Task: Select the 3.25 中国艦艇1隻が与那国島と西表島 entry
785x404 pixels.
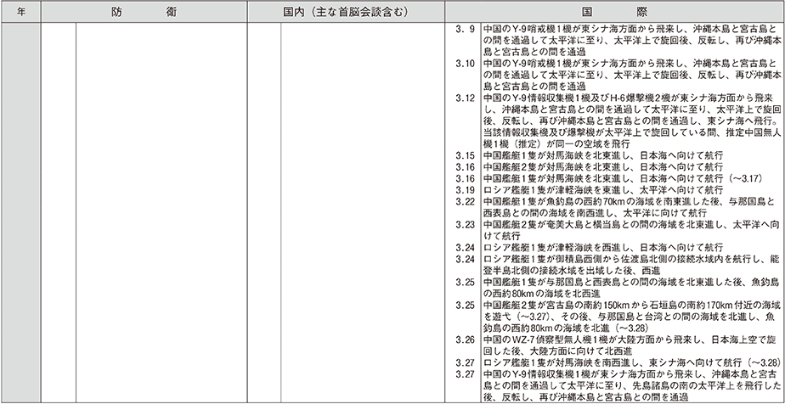Action: [632, 288]
